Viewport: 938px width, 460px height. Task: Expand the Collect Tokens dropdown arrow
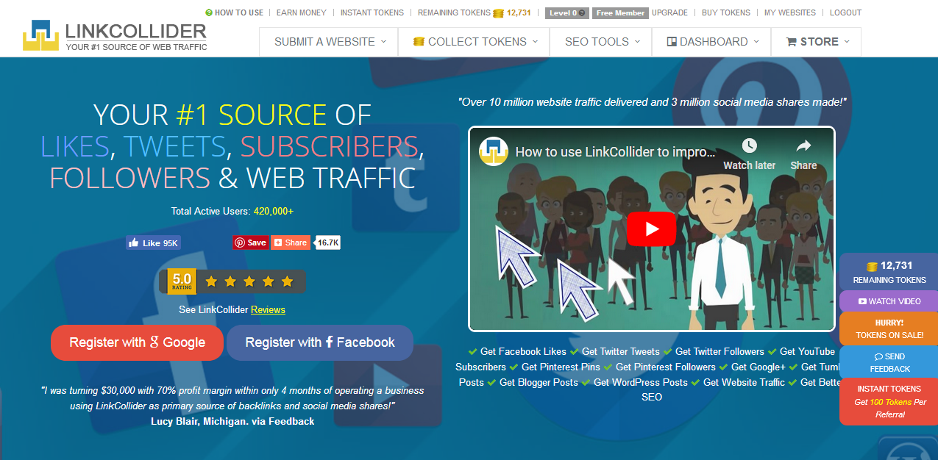535,42
